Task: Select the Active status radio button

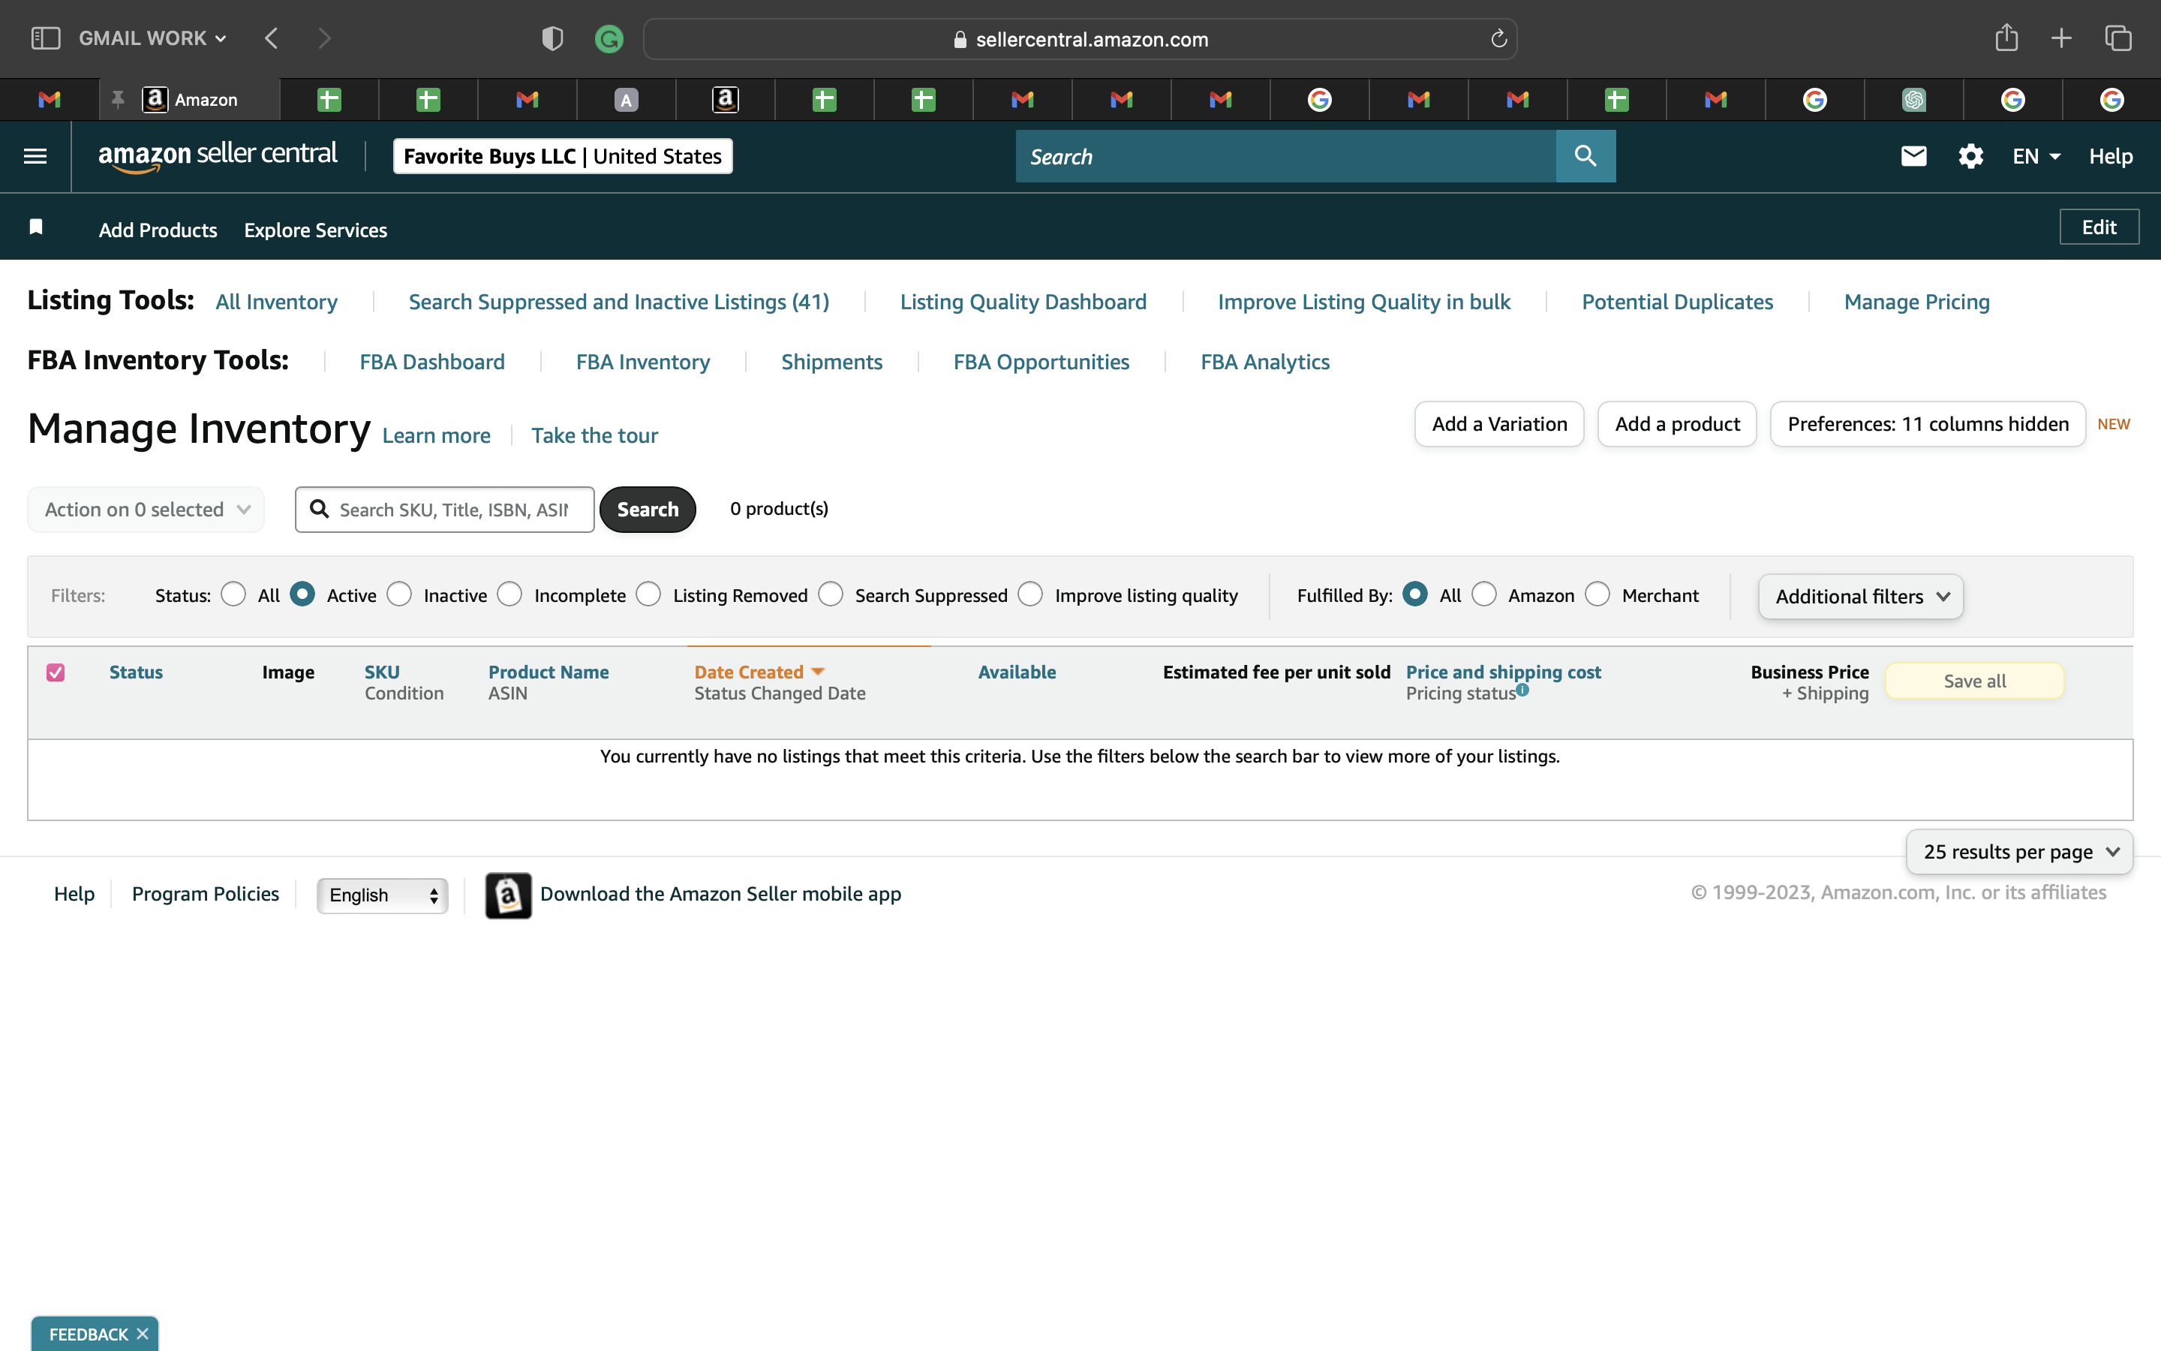Action: 302,594
